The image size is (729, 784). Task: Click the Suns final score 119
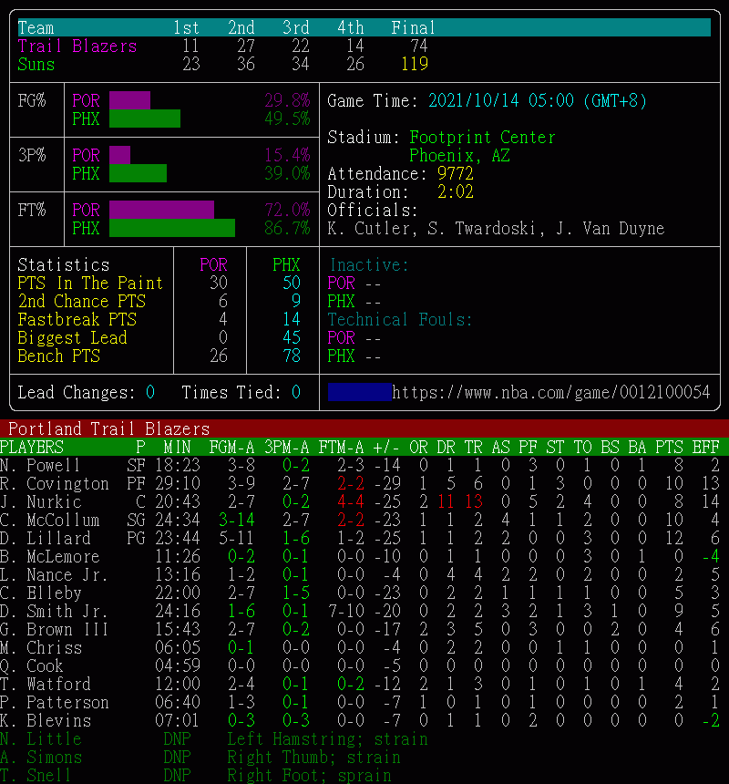tap(414, 65)
